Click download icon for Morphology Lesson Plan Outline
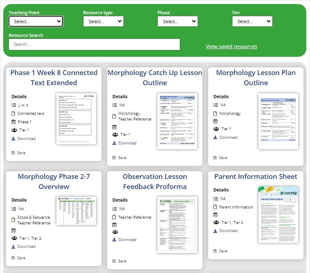 [x=215, y=138]
